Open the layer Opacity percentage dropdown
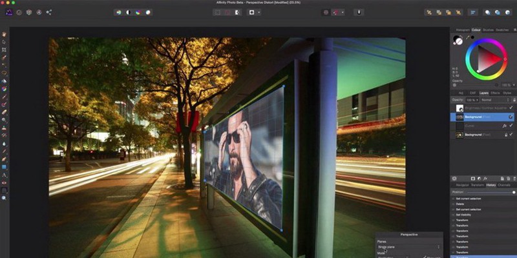The width and height of the screenshot is (517, 258). [x=472, y=100]
